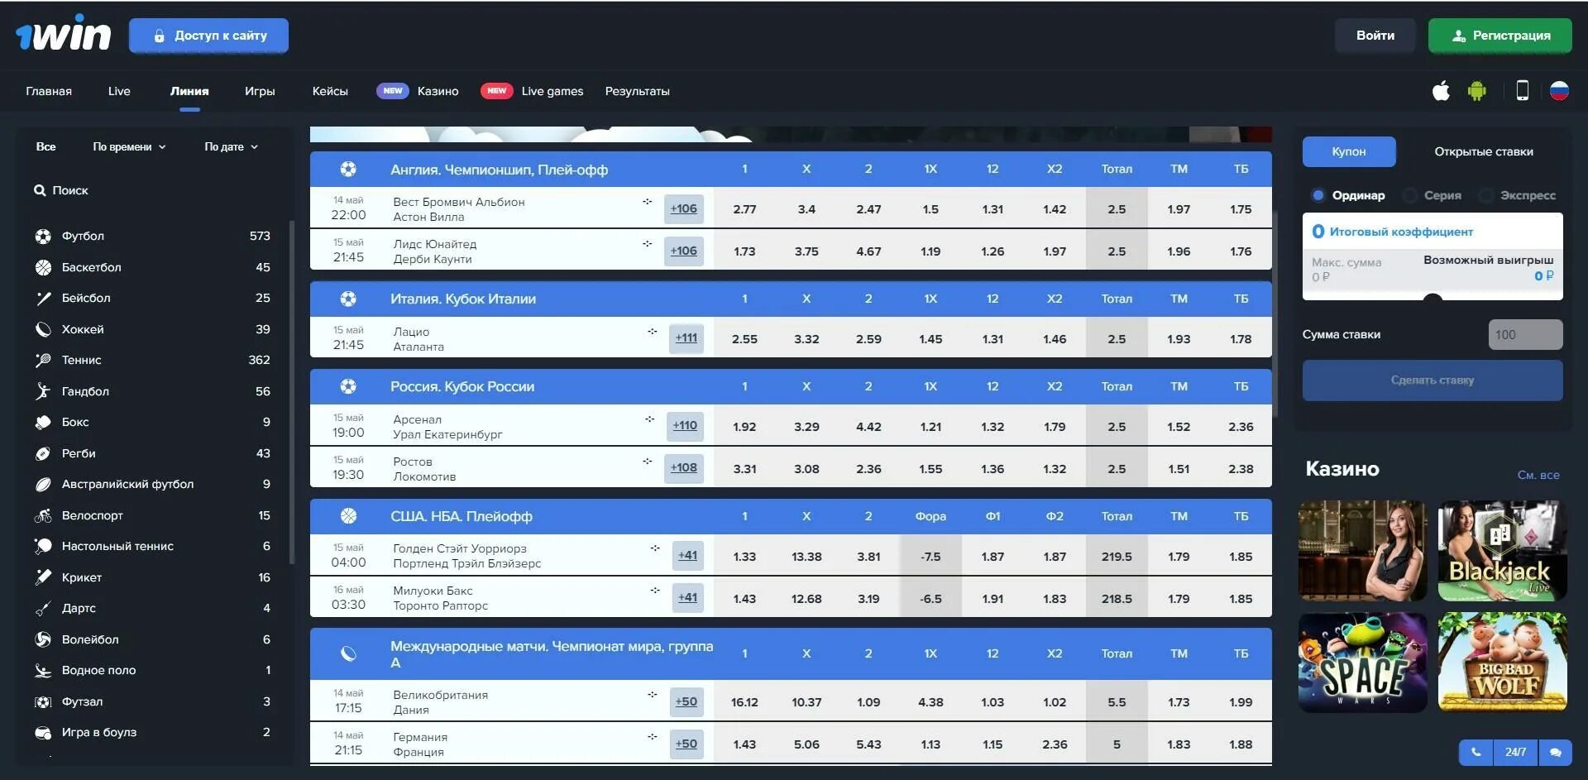The image size is (1588, 780).
Task: Select Дартс in sports sidebar
Action: (153, 608)
